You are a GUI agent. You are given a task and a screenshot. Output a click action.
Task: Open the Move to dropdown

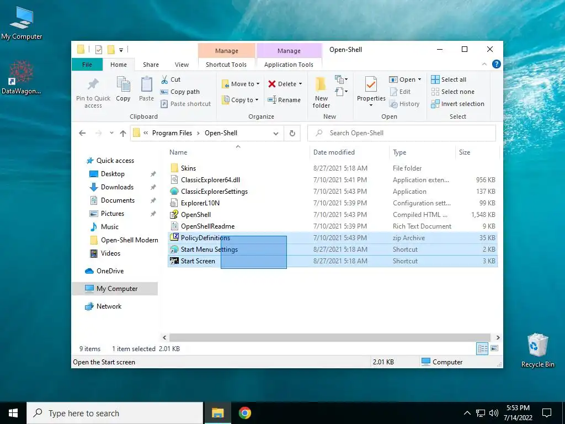pos(241,84)
